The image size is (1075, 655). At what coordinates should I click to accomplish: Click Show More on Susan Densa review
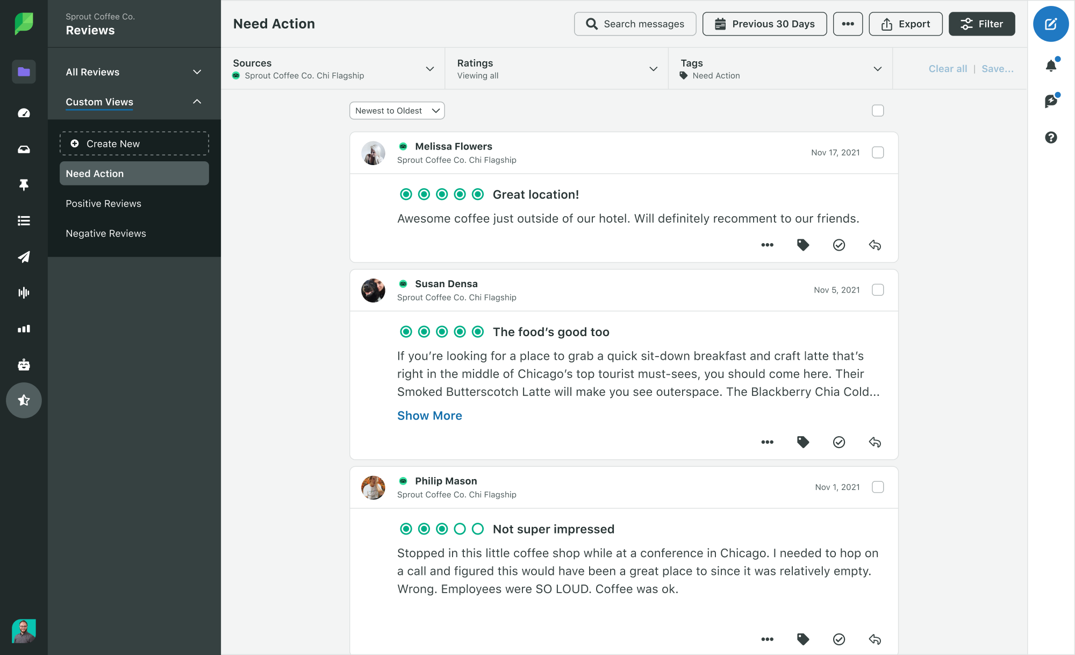pos(428,415)
